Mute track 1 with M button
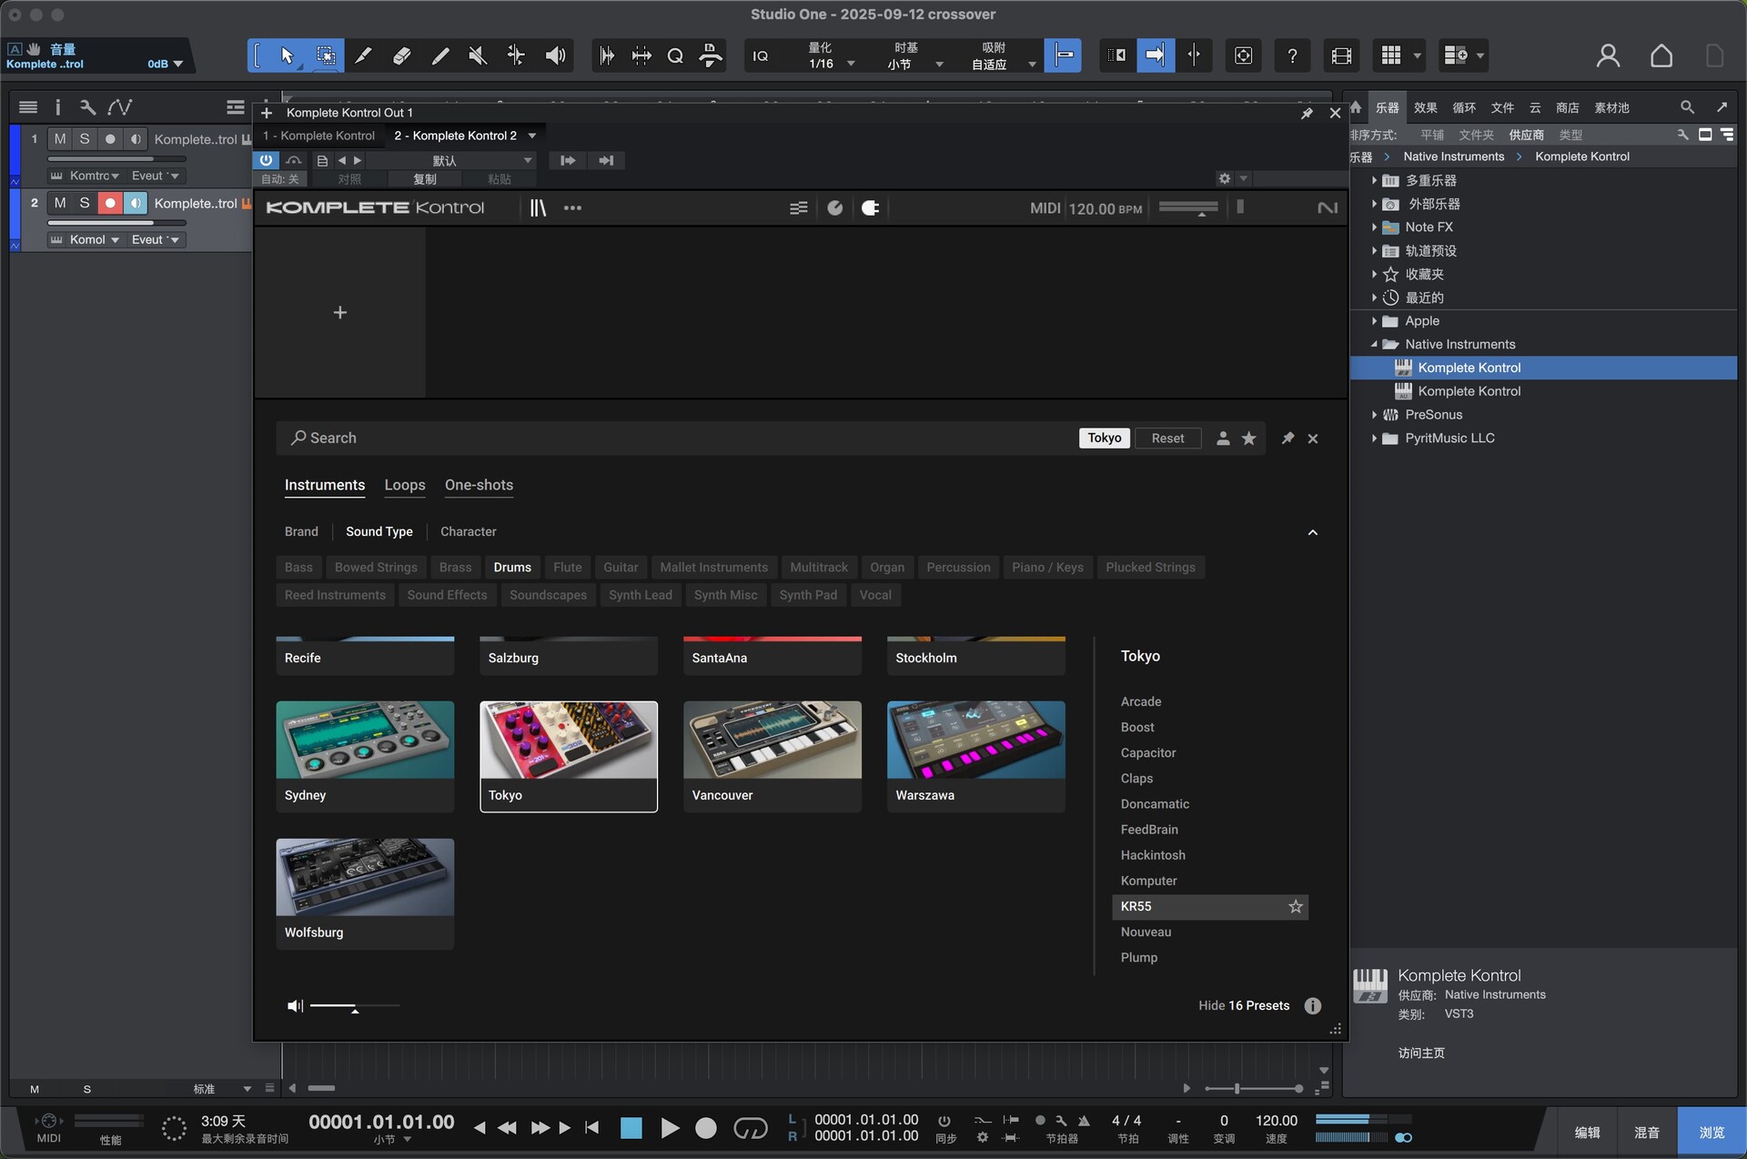1747x1159 pixels. tap(60, 139)
